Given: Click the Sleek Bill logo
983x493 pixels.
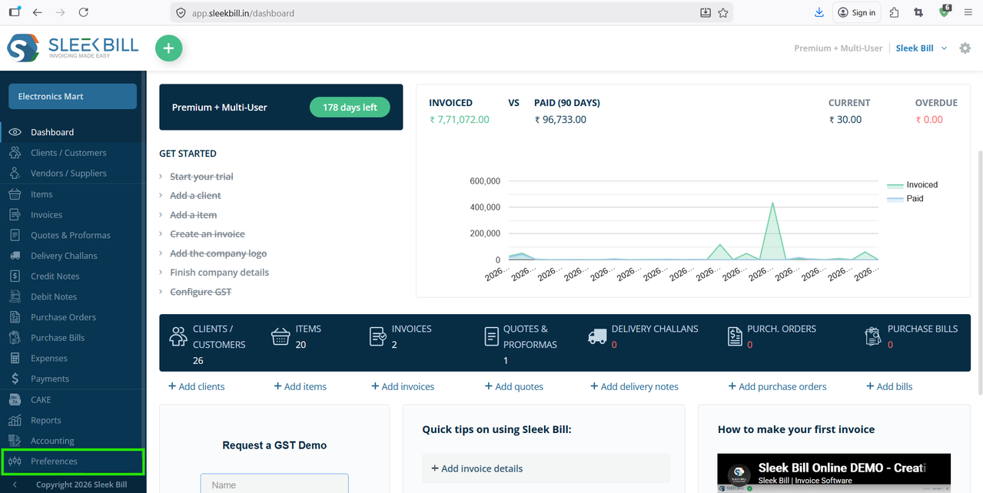Looking at the screenshot, I should tap(73, 48).
